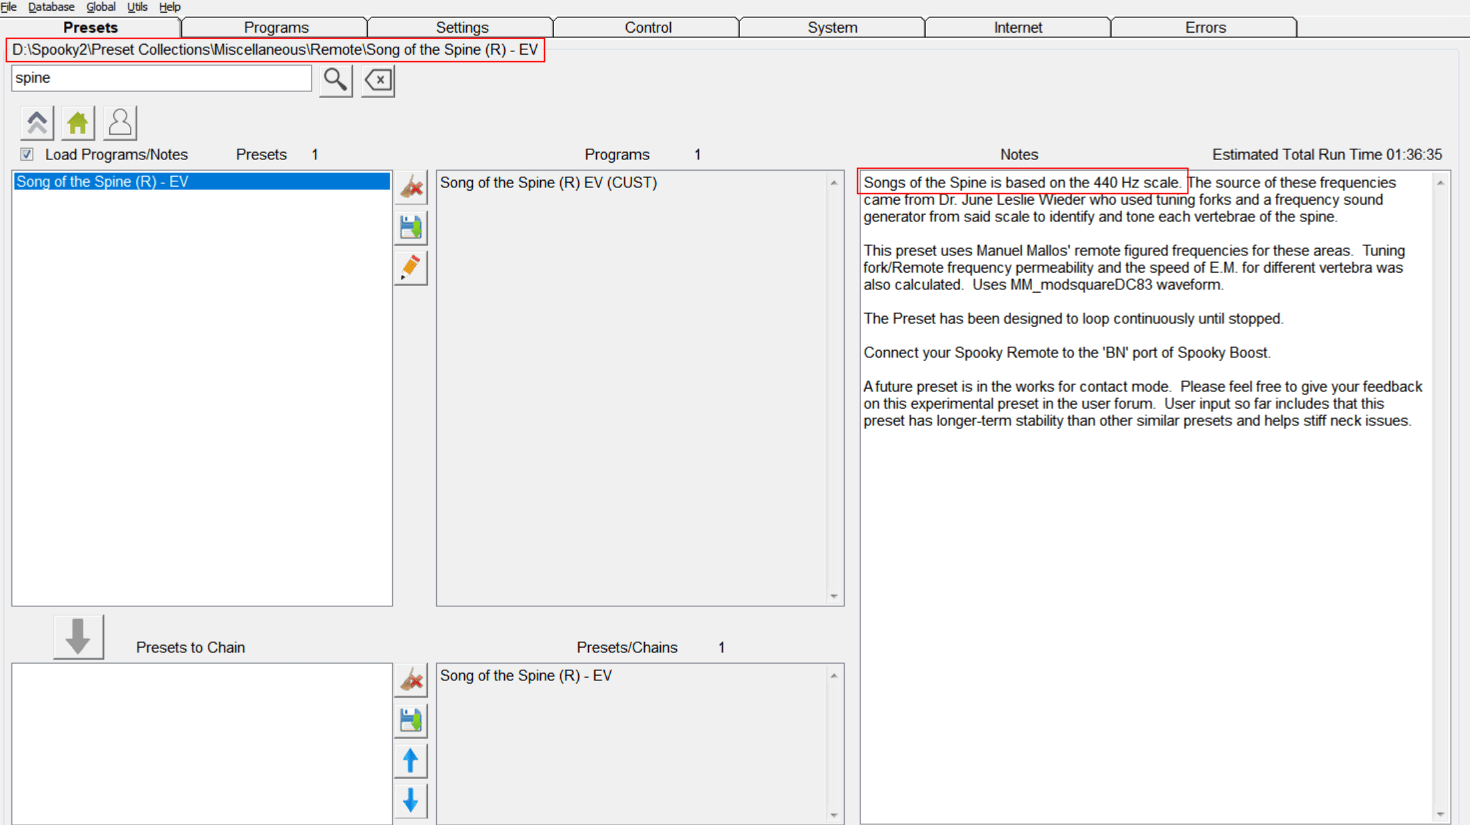Move the chained preset down with the blue arrow
Viewport: 1470px width, 825px height.
pyautogui.click(x=411, y=800)
